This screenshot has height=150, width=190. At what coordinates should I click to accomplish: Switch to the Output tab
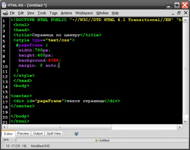38,133
